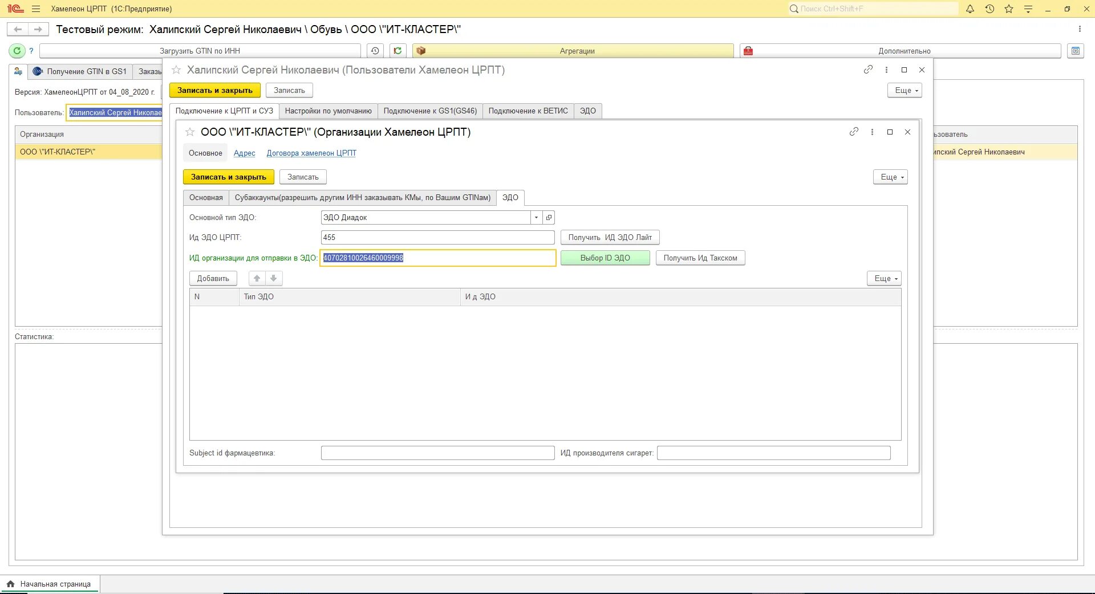Favorite the ООО ИТ-КЛАСТЕР organization star
Screen dimensions: 1095x594
tap(190, 132)
